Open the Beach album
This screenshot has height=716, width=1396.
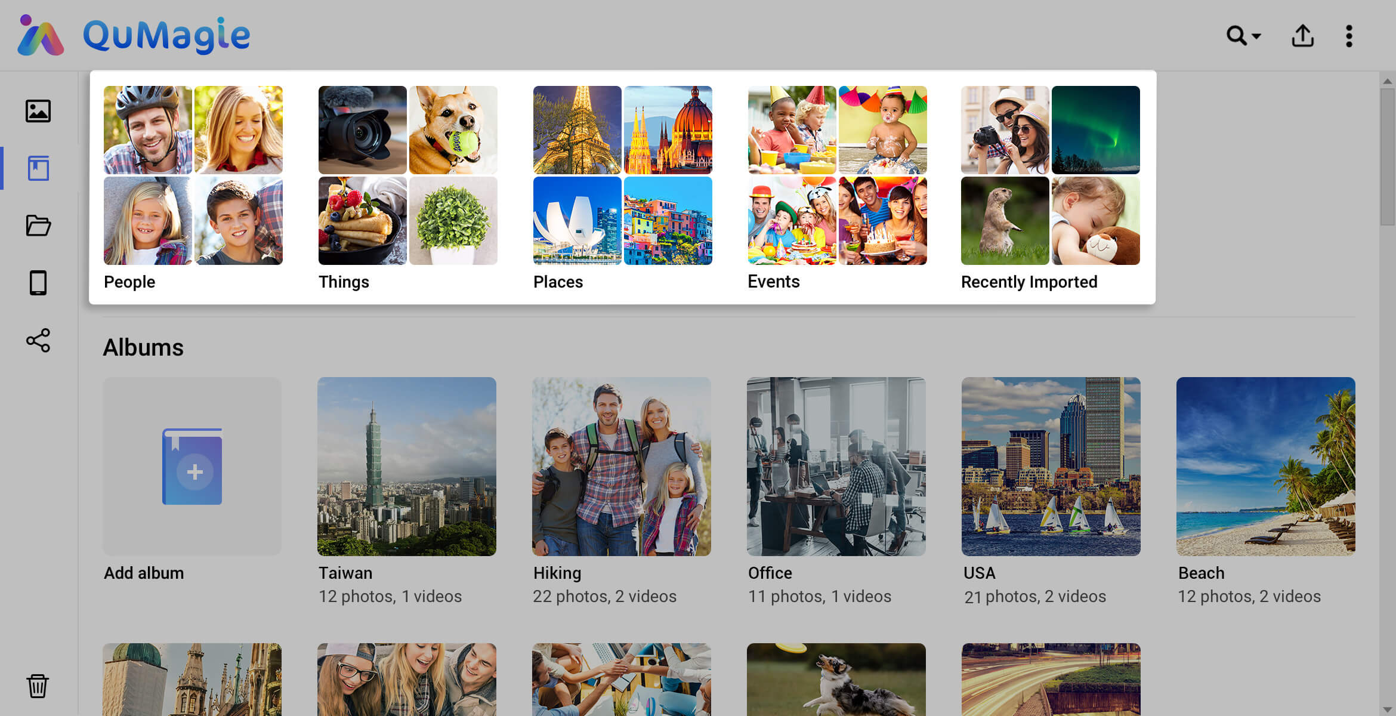click(x=1265, y=467)
